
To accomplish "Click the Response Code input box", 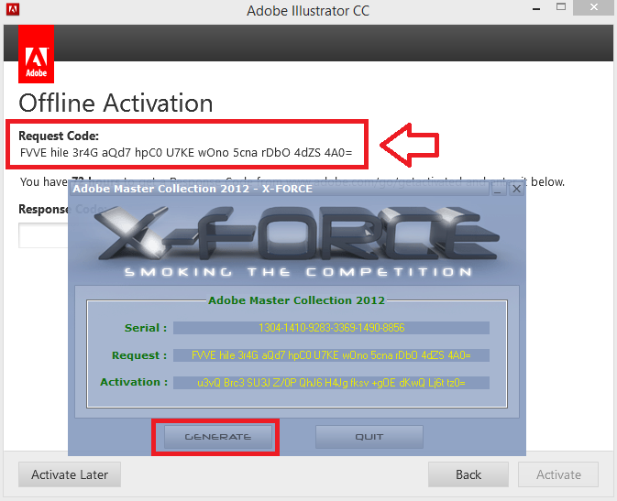I will tap(43, 235).
